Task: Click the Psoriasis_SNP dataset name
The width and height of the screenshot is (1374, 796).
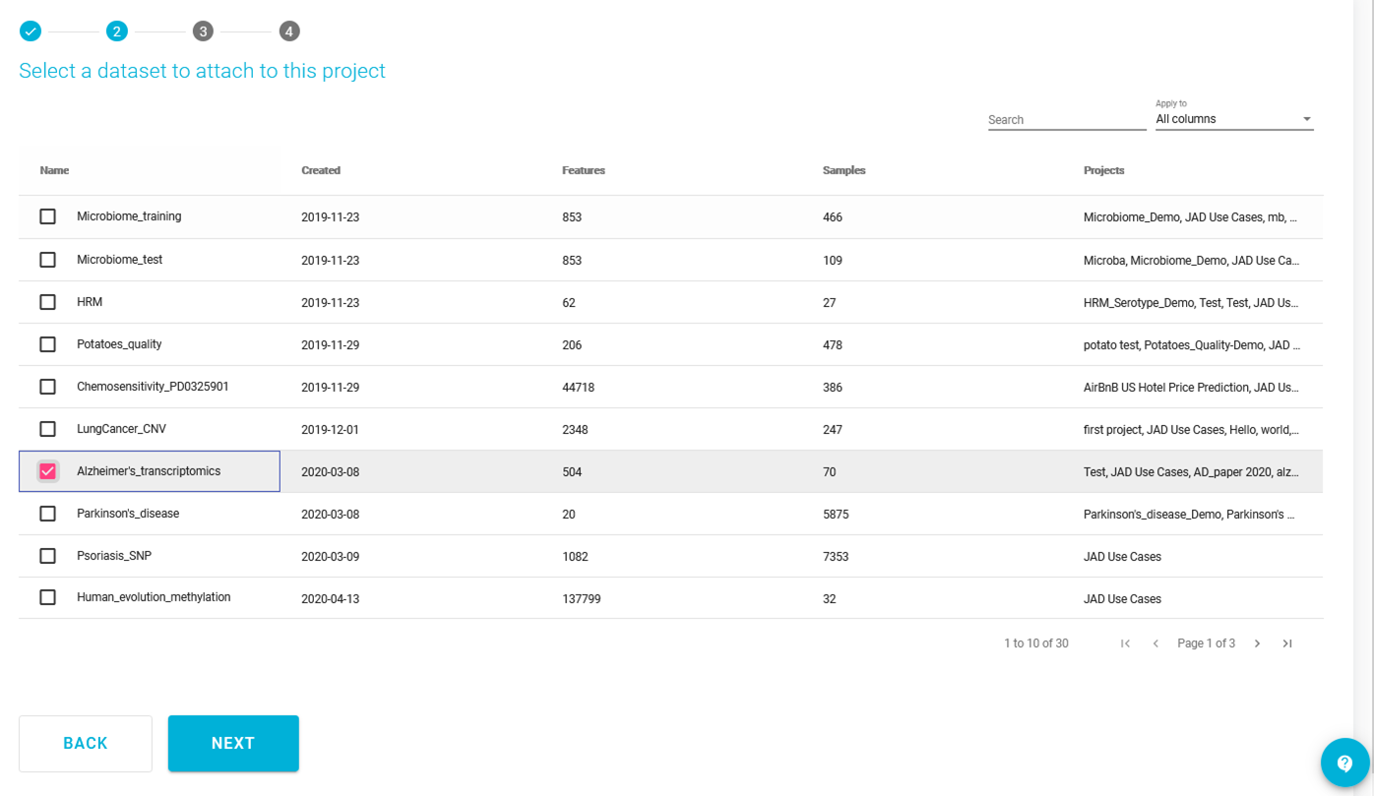Action: [x=114, y=556]
